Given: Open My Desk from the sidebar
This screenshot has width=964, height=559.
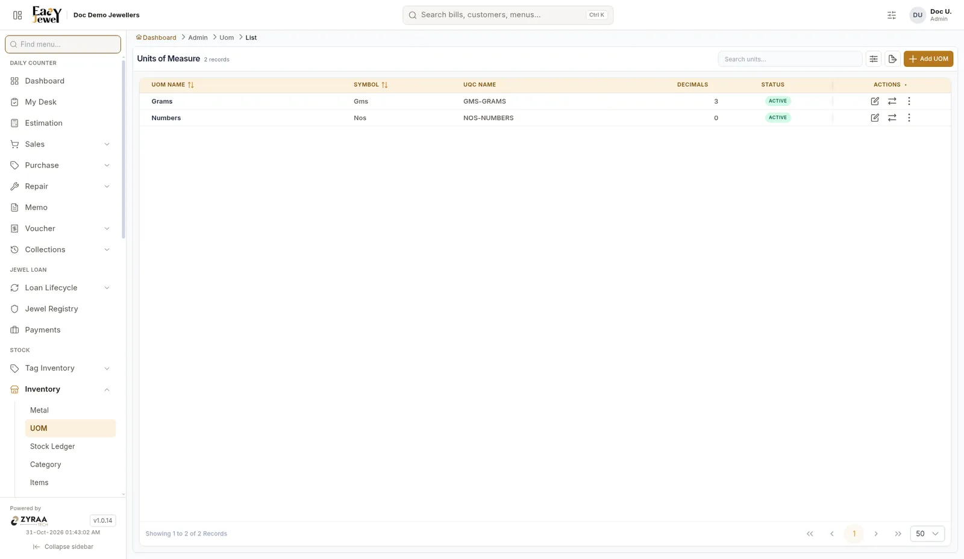Looking at the screenshot, I should coord(60,102).
